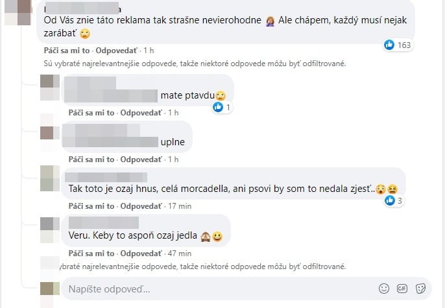Like the top comment about reklama
This screenshot has height=308, width=445.
[x=67, y=51]
